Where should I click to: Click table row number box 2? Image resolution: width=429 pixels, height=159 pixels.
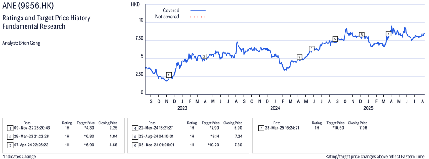(x=10, y=136)
